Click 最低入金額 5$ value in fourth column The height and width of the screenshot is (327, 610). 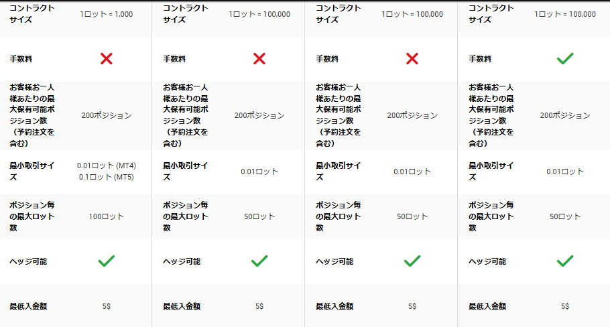pyautogui.click(x=565, y=306)
